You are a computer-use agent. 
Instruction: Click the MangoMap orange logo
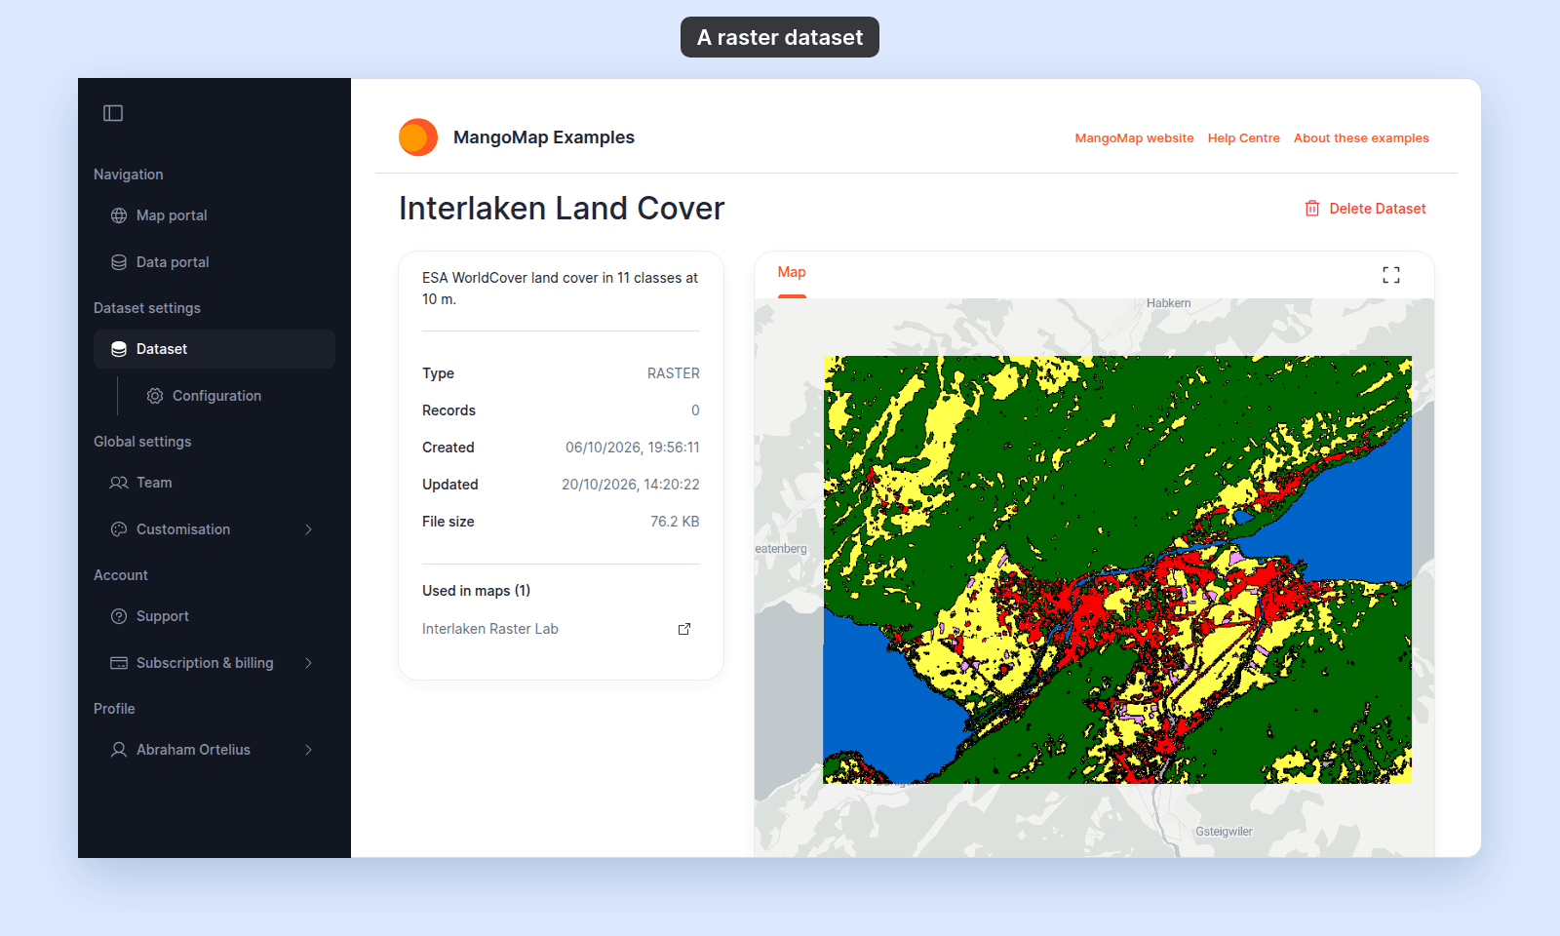pos(418,137)
